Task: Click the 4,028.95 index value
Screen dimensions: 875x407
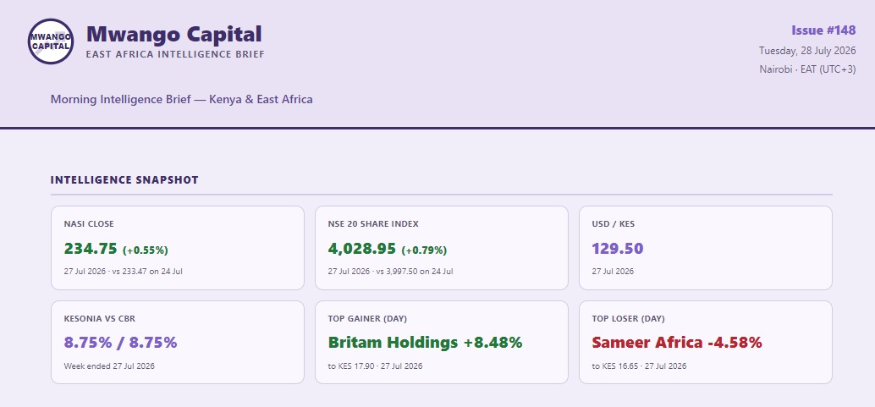Action: click(362, 249)
